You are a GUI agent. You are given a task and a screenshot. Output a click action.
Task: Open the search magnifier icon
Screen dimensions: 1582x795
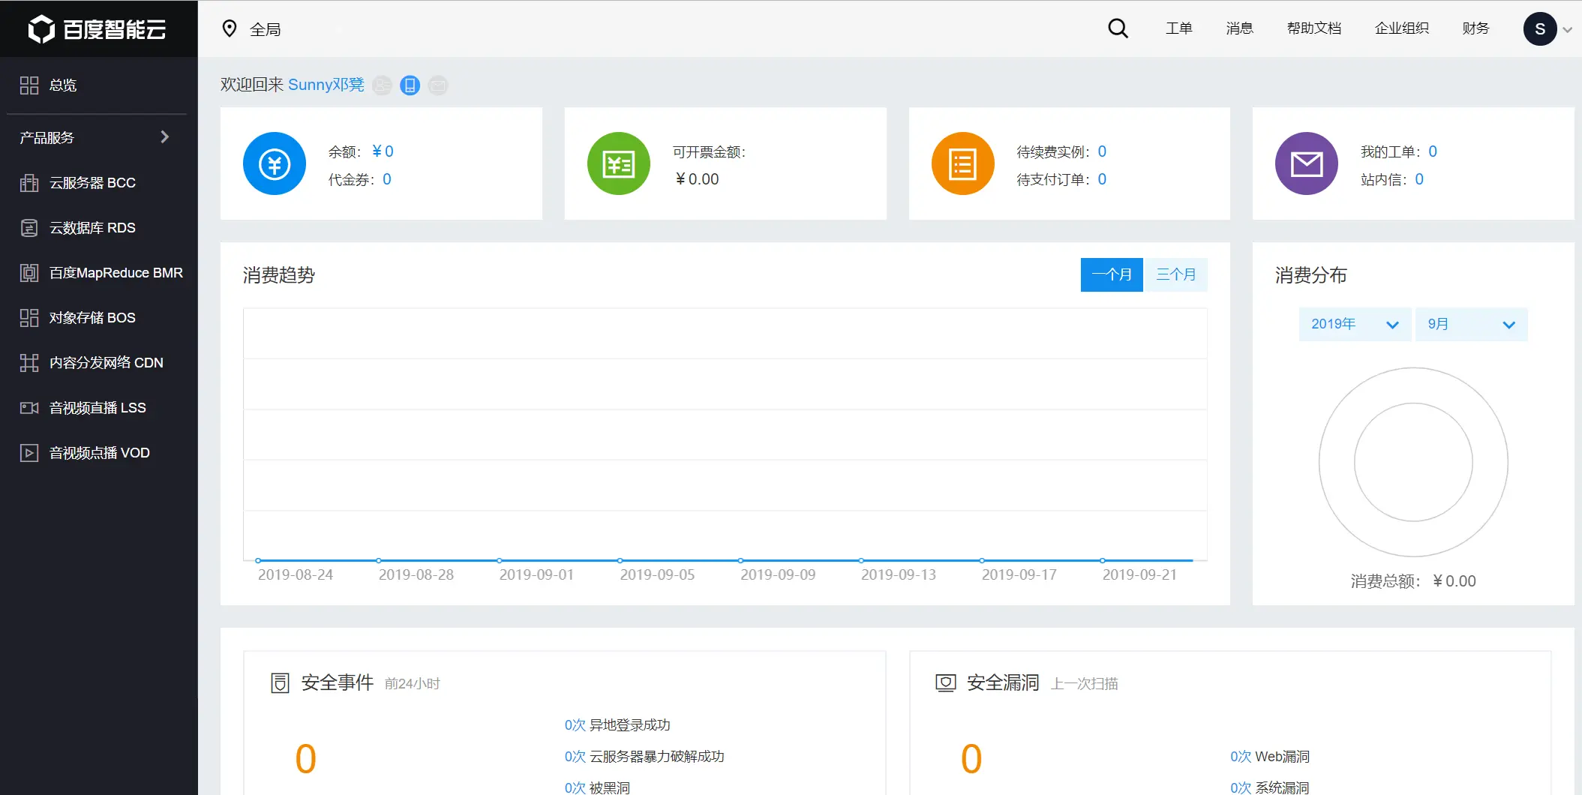[1118, 28]
